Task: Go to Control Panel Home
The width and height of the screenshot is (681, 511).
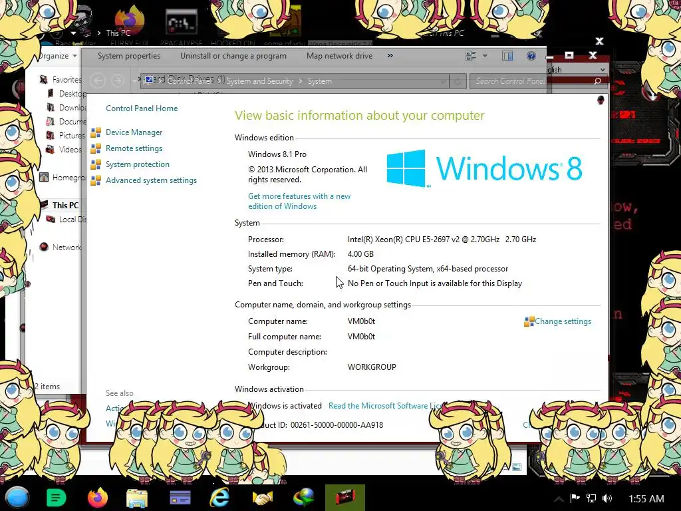Action: coord(142,108)
